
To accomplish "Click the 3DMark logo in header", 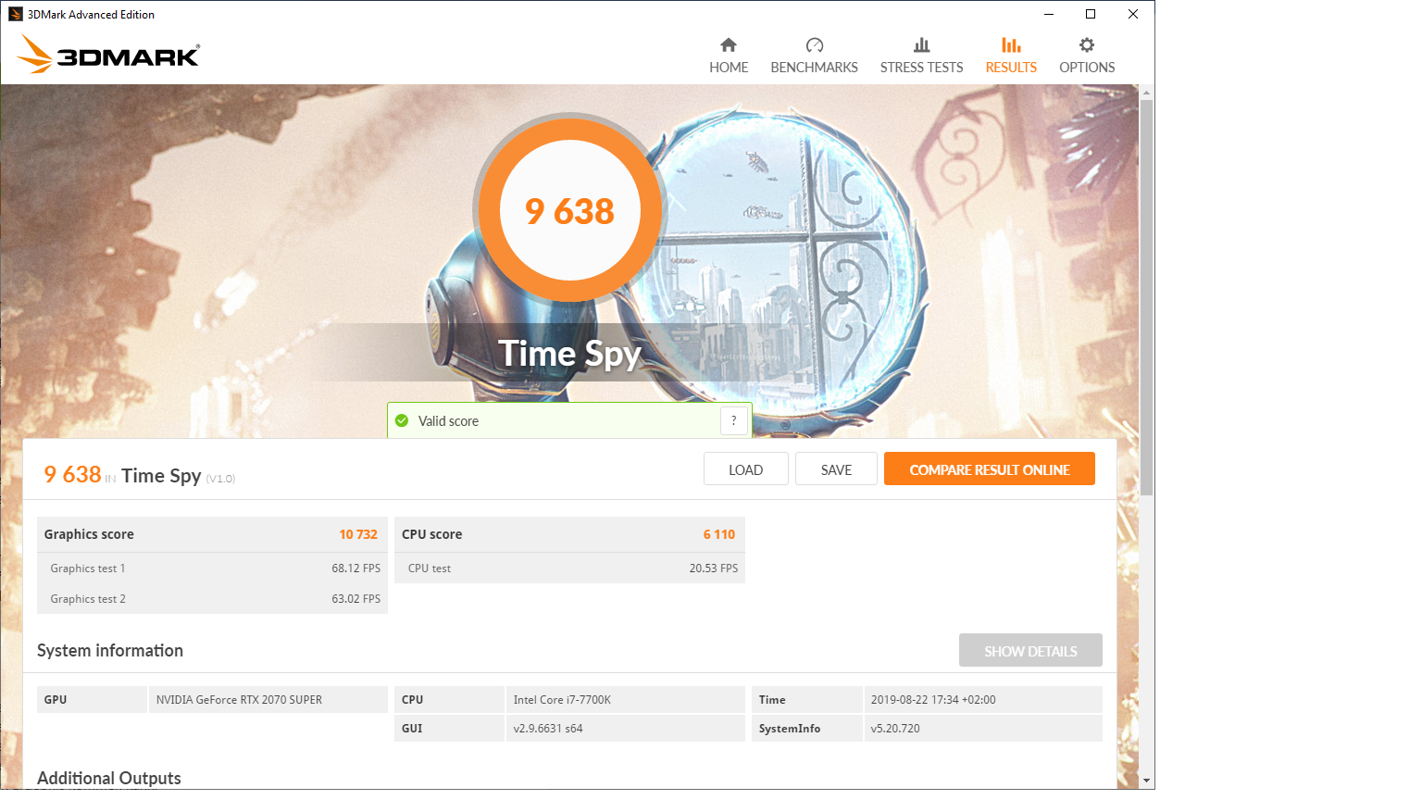I will click(108, 54).
